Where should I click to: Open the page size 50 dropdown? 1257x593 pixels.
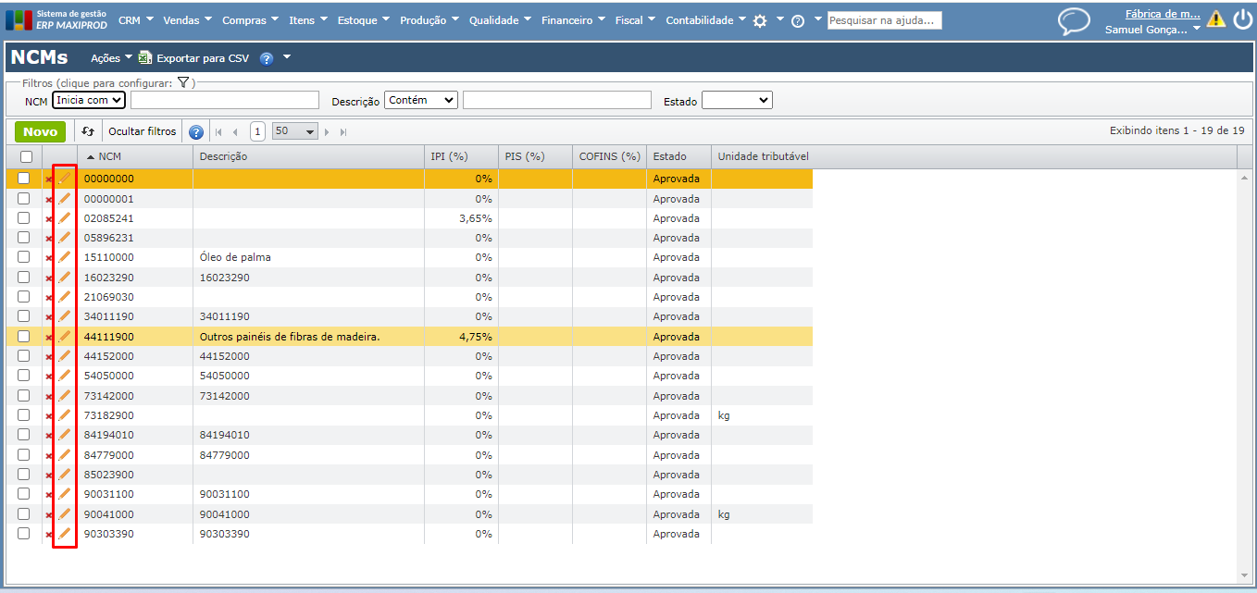point(294,131)
